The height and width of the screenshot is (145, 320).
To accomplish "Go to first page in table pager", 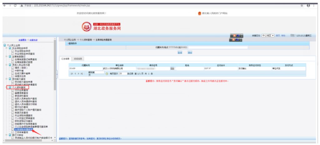I will click(x=72, y=73).
